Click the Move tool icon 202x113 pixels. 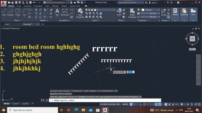tap(36, 10)
